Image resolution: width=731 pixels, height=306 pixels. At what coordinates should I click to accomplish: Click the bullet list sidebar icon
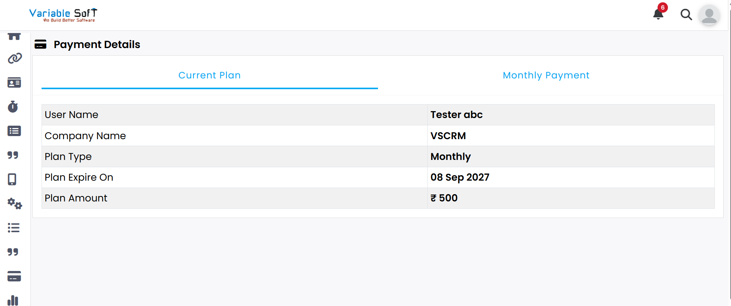[x=13, y=228]
